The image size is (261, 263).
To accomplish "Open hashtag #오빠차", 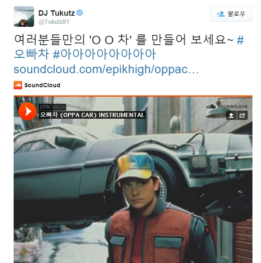I will coord(32,54).
